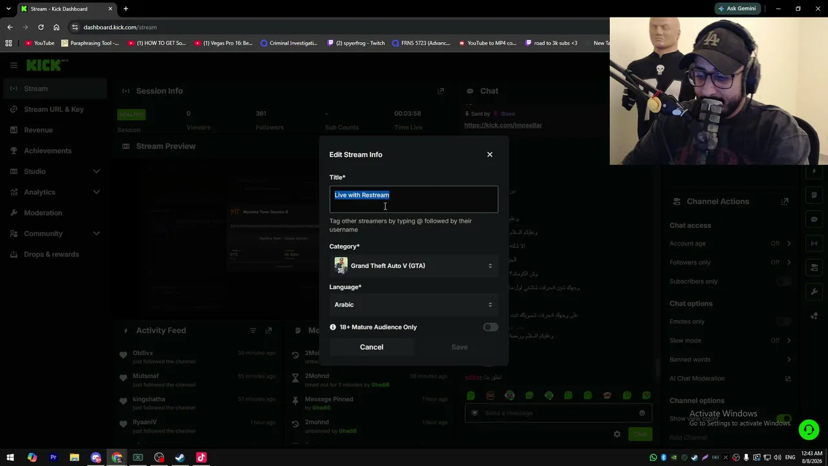This screenshot has height=466, width=828.
Task: Open Premiere Pro from the taskbar
Action: click(53, 458)
